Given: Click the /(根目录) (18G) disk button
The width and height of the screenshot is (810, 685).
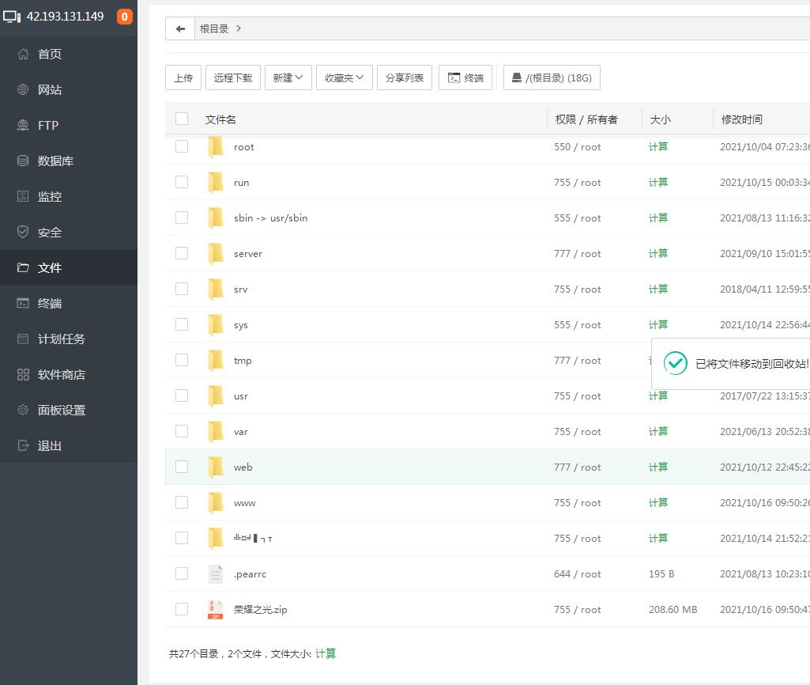Looking at the screenshot, I should click(552, 78).
